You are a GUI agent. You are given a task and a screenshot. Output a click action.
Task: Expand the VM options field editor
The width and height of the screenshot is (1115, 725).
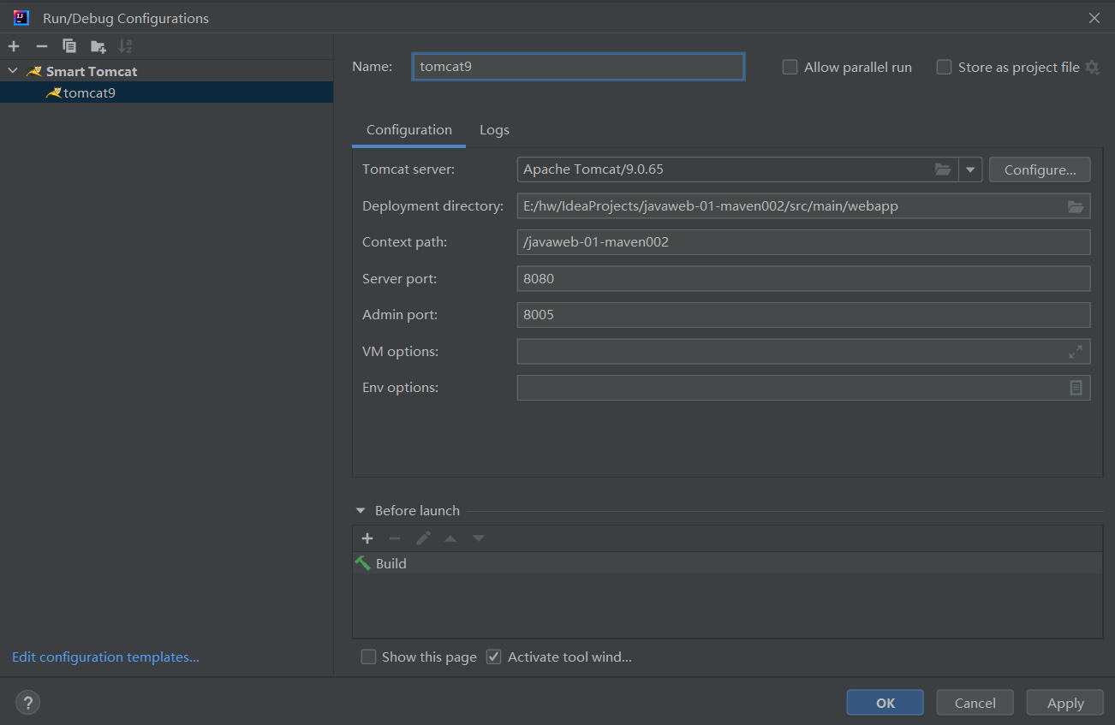point(1076,352)
